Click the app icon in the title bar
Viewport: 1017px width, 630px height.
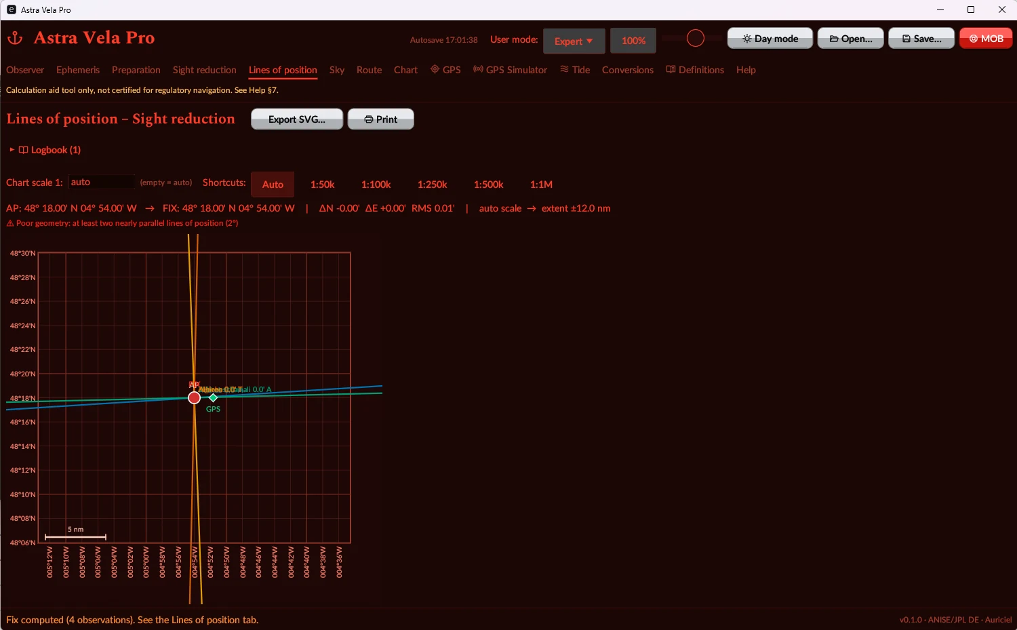coord(12,9)
